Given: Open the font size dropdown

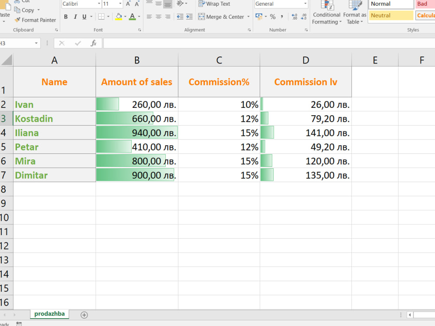Looking at the screenshot, I should (119, 4).
